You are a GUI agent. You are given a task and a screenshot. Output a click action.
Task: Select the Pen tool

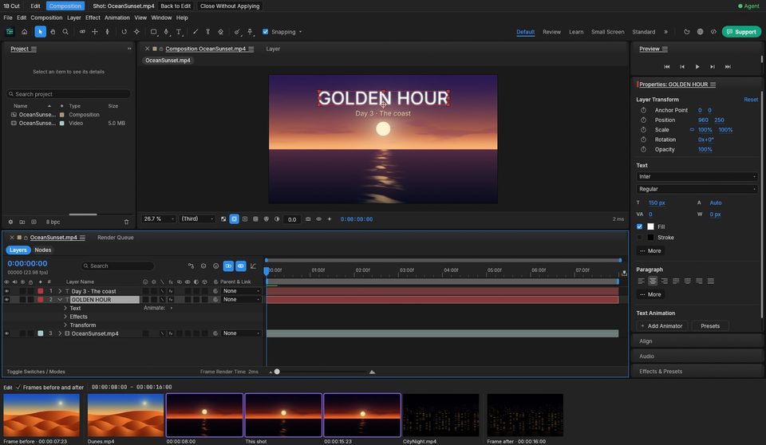click(x=166, y=32)
